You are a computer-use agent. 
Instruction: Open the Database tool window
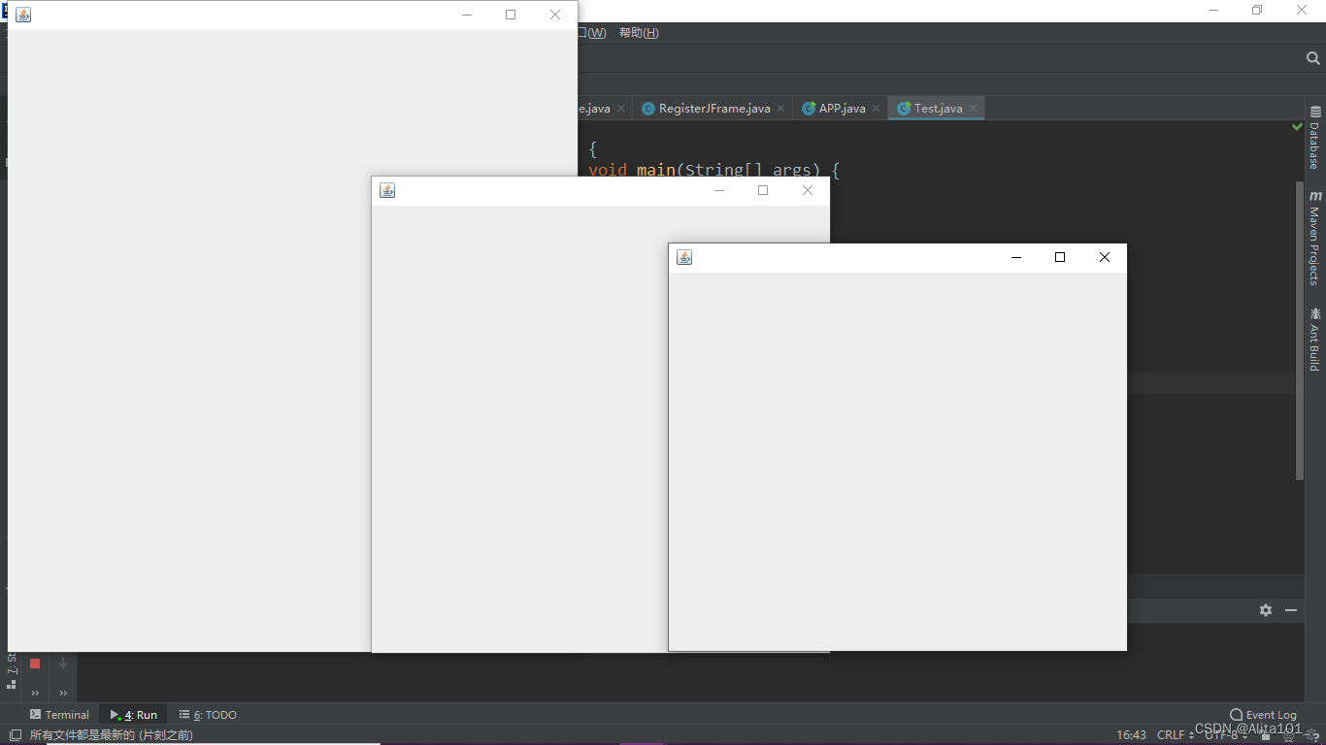(1315, 138)
